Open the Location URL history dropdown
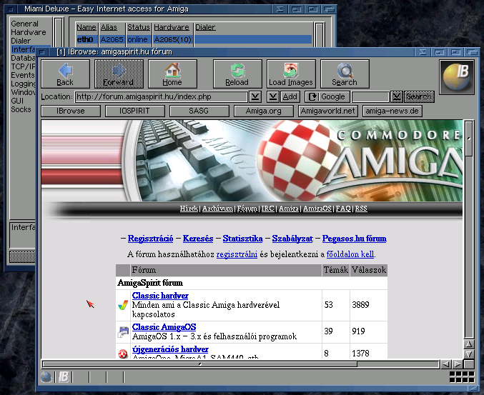 coord(255,96)
